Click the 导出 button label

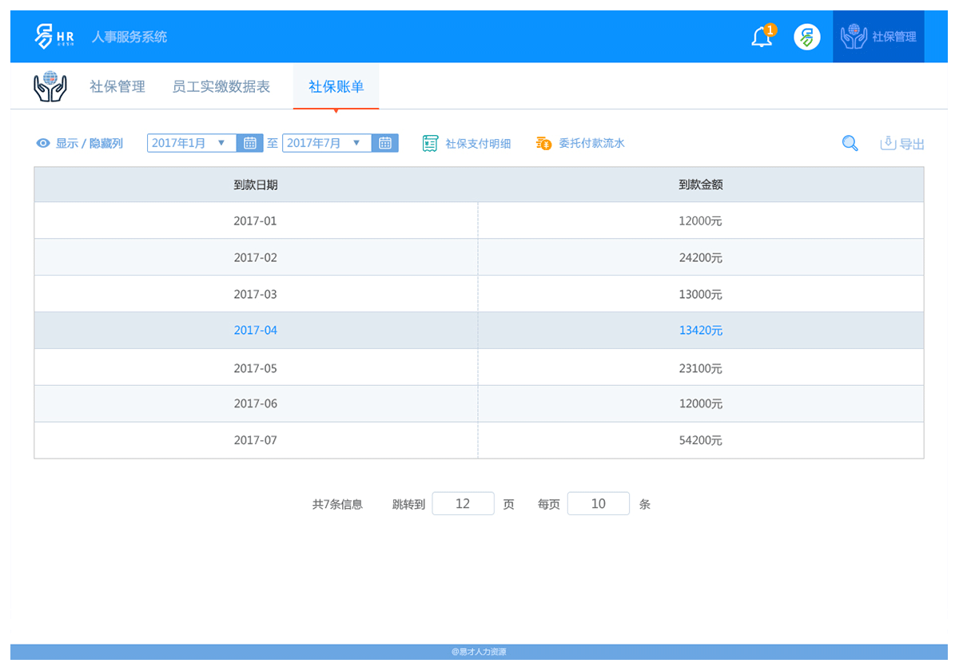912,145
